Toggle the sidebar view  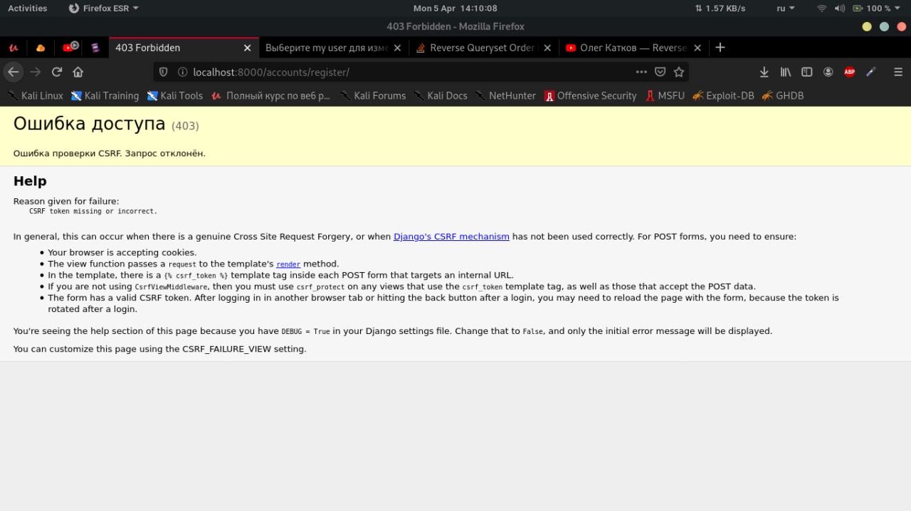click(x=807, y=72)
